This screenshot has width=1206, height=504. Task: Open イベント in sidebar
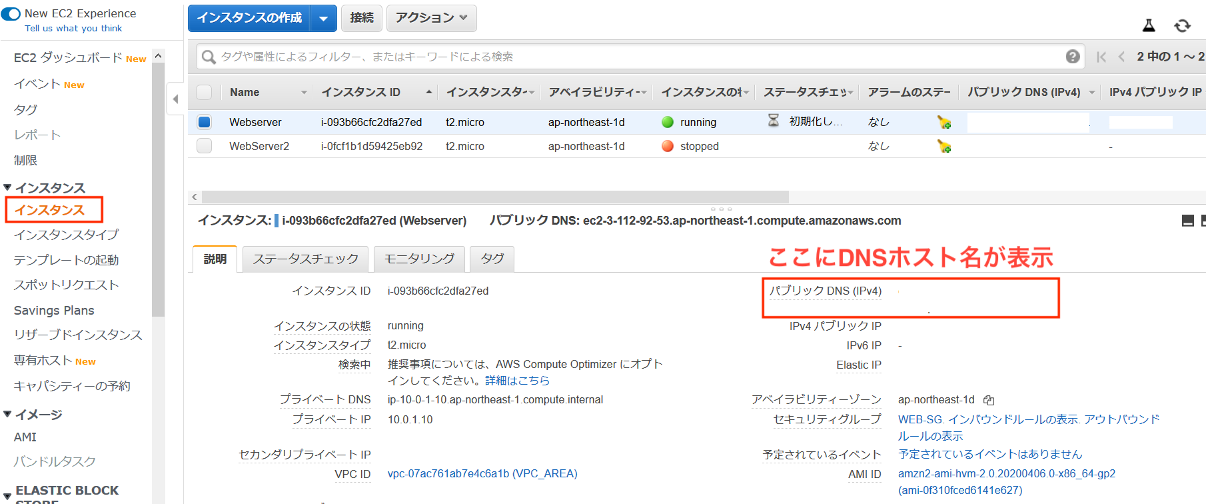click(38, 84)
